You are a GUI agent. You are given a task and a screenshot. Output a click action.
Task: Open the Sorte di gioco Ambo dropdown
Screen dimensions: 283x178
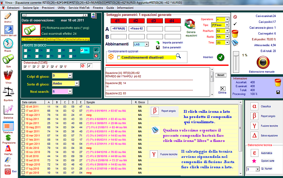[x=77, y=83]
